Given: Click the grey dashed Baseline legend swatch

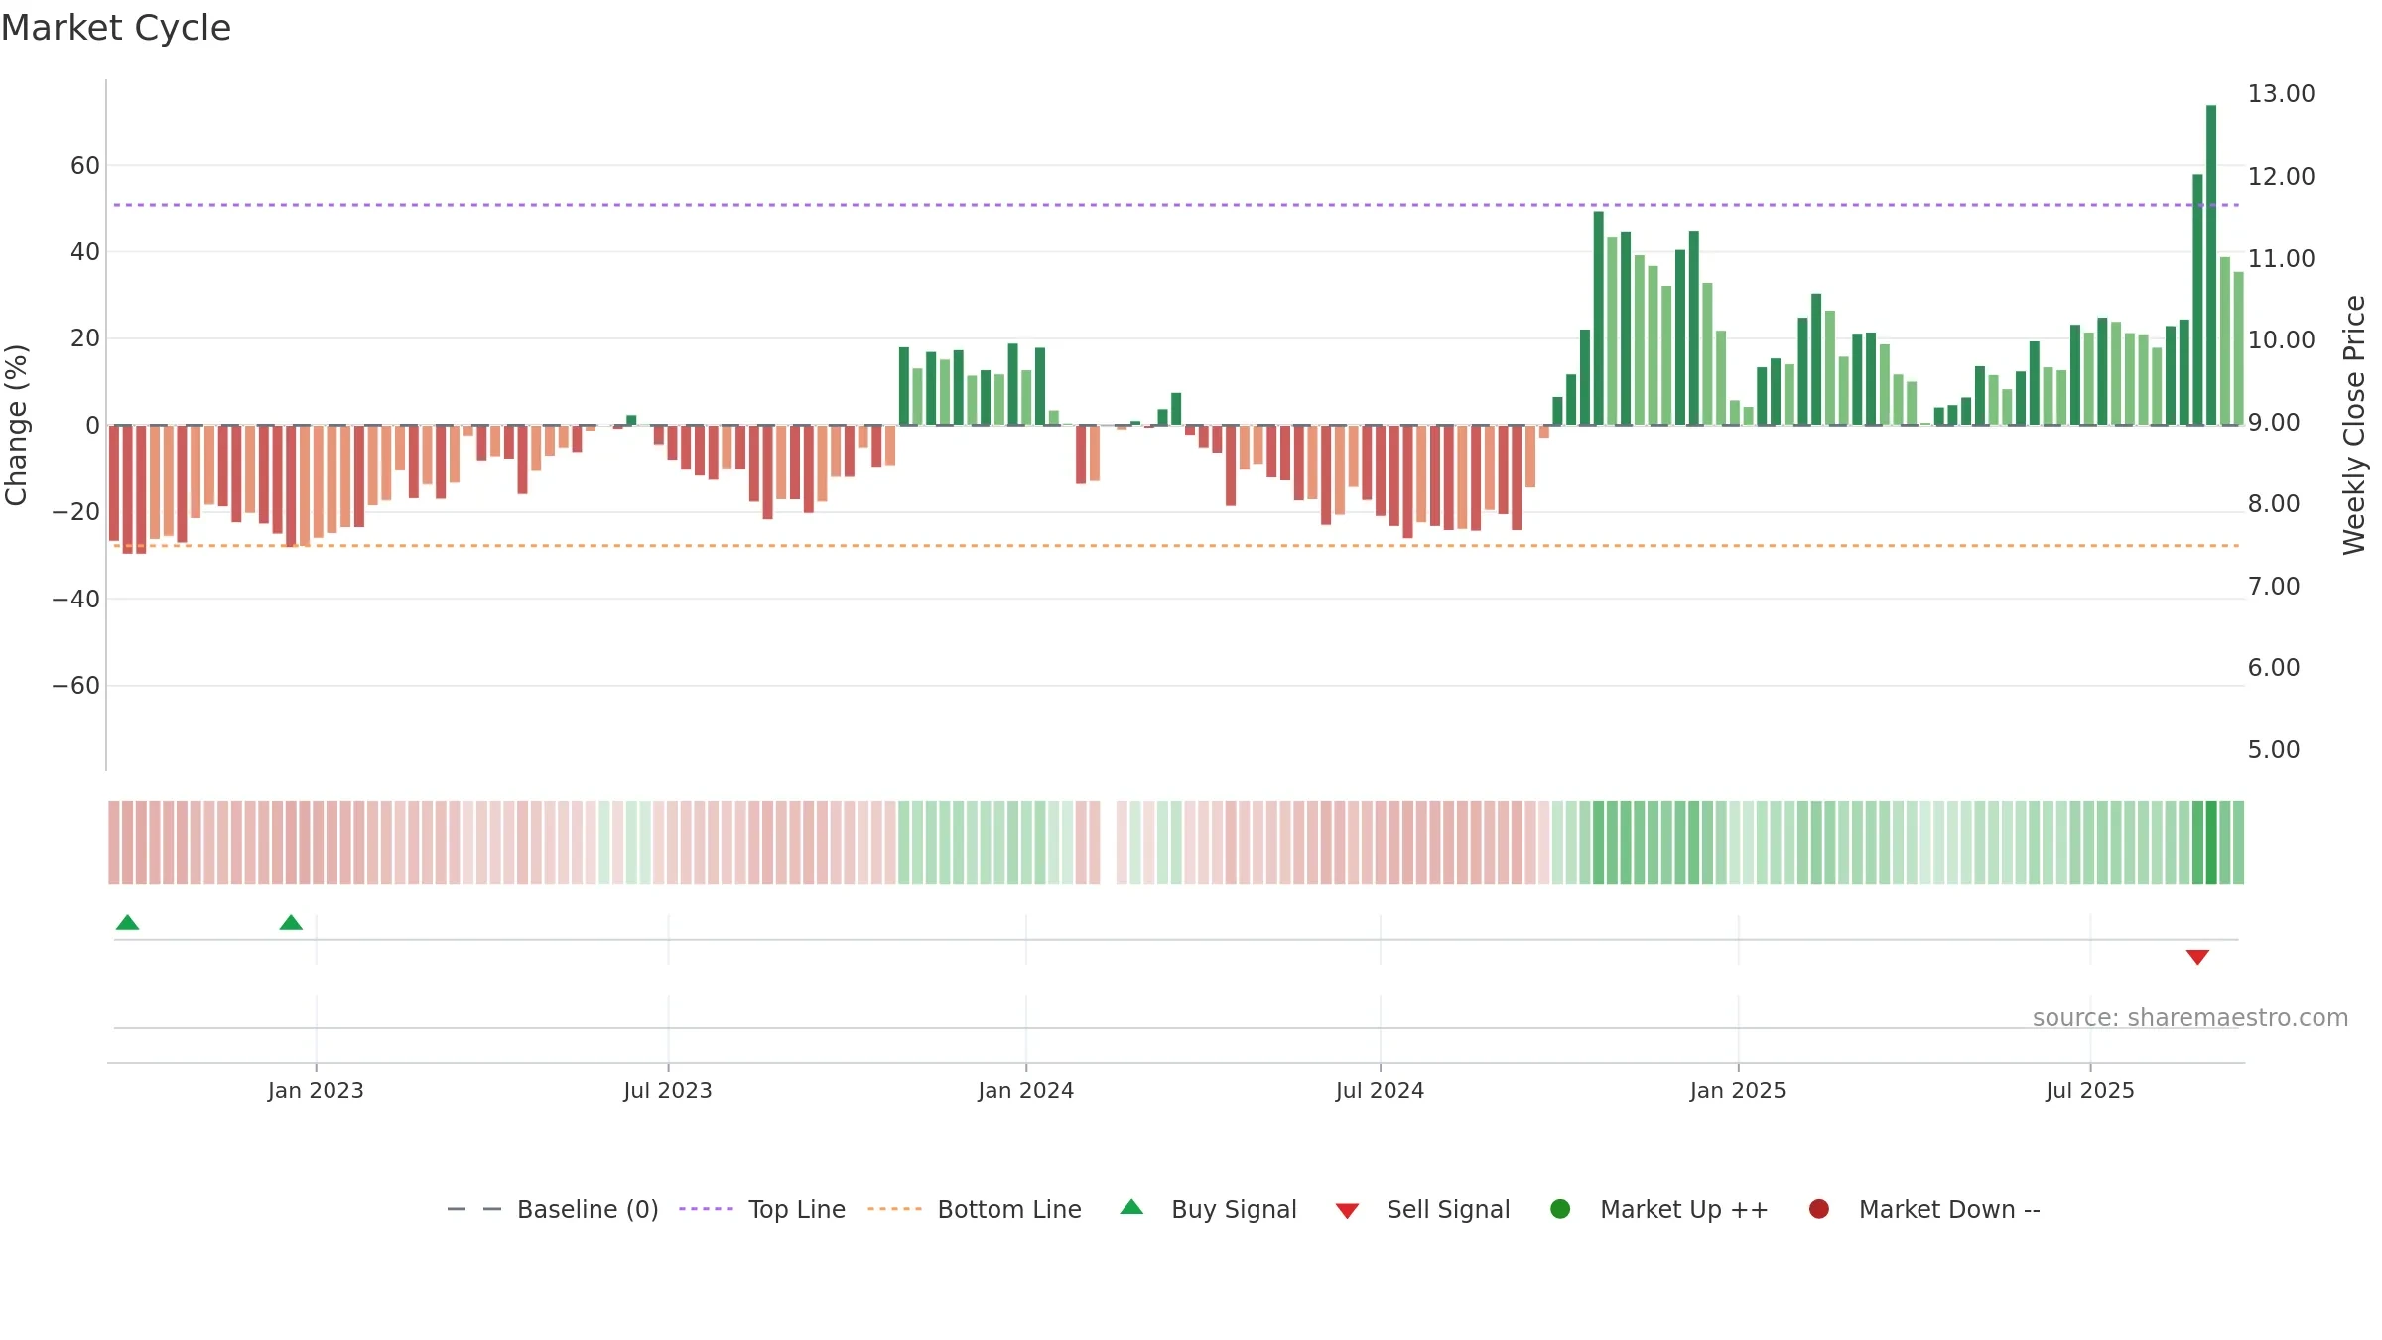Looking at the screenshot, I should point(474,1209).
